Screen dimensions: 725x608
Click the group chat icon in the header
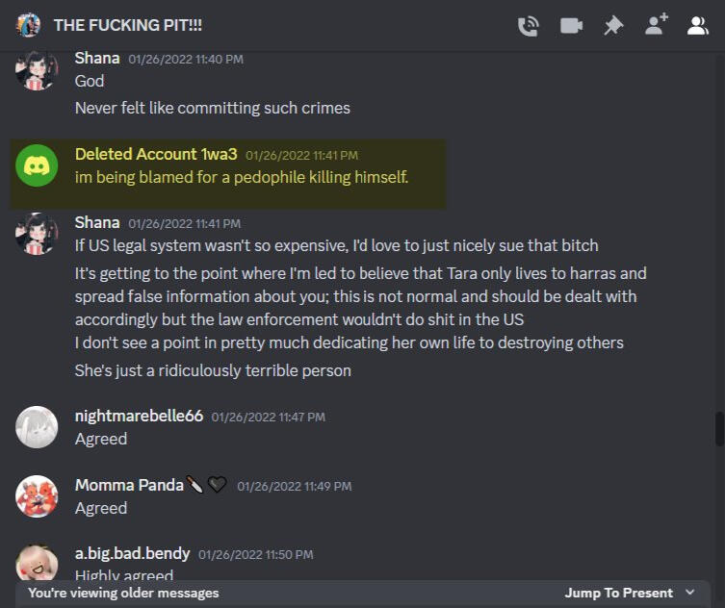(28, 25)
